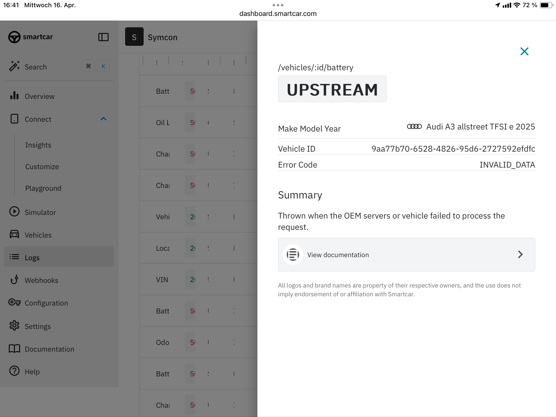The height and width of the screenshot is (417, 556).
Task: Open the Configuration page
Action: click(46, 303)
